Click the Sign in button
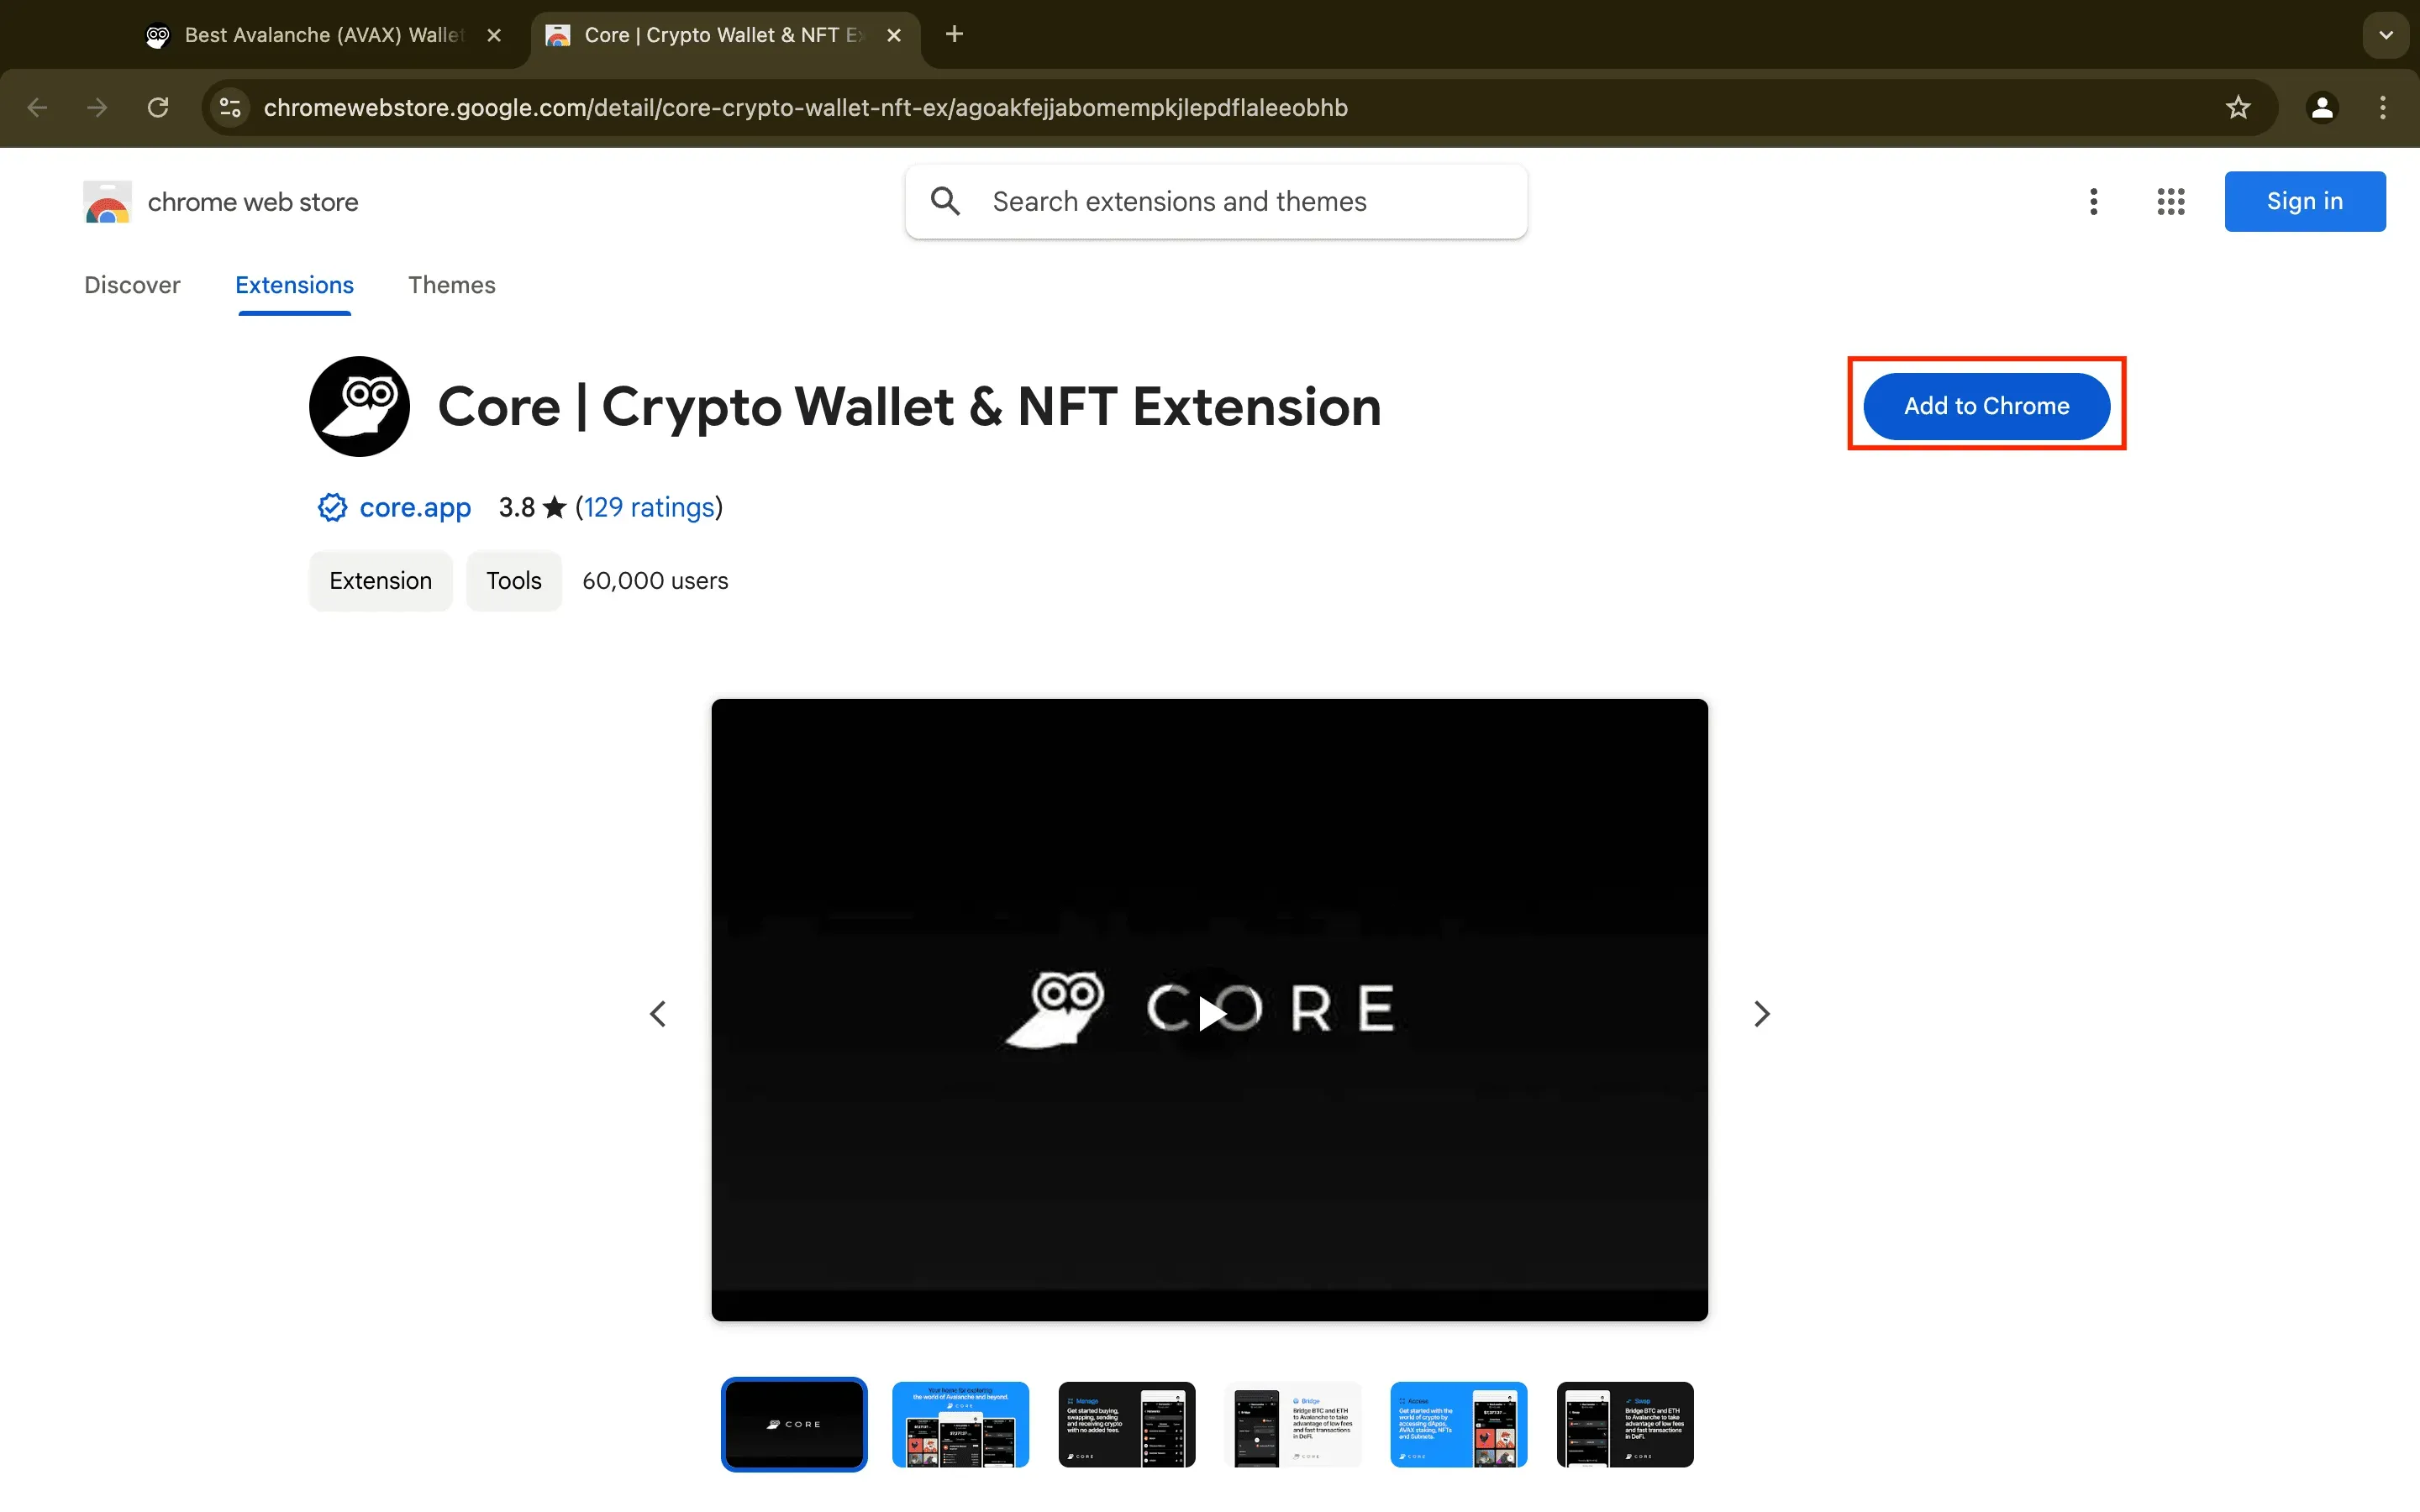Image resolution: width=2420 pixels, height=1512 pixels. point(2305,202)
